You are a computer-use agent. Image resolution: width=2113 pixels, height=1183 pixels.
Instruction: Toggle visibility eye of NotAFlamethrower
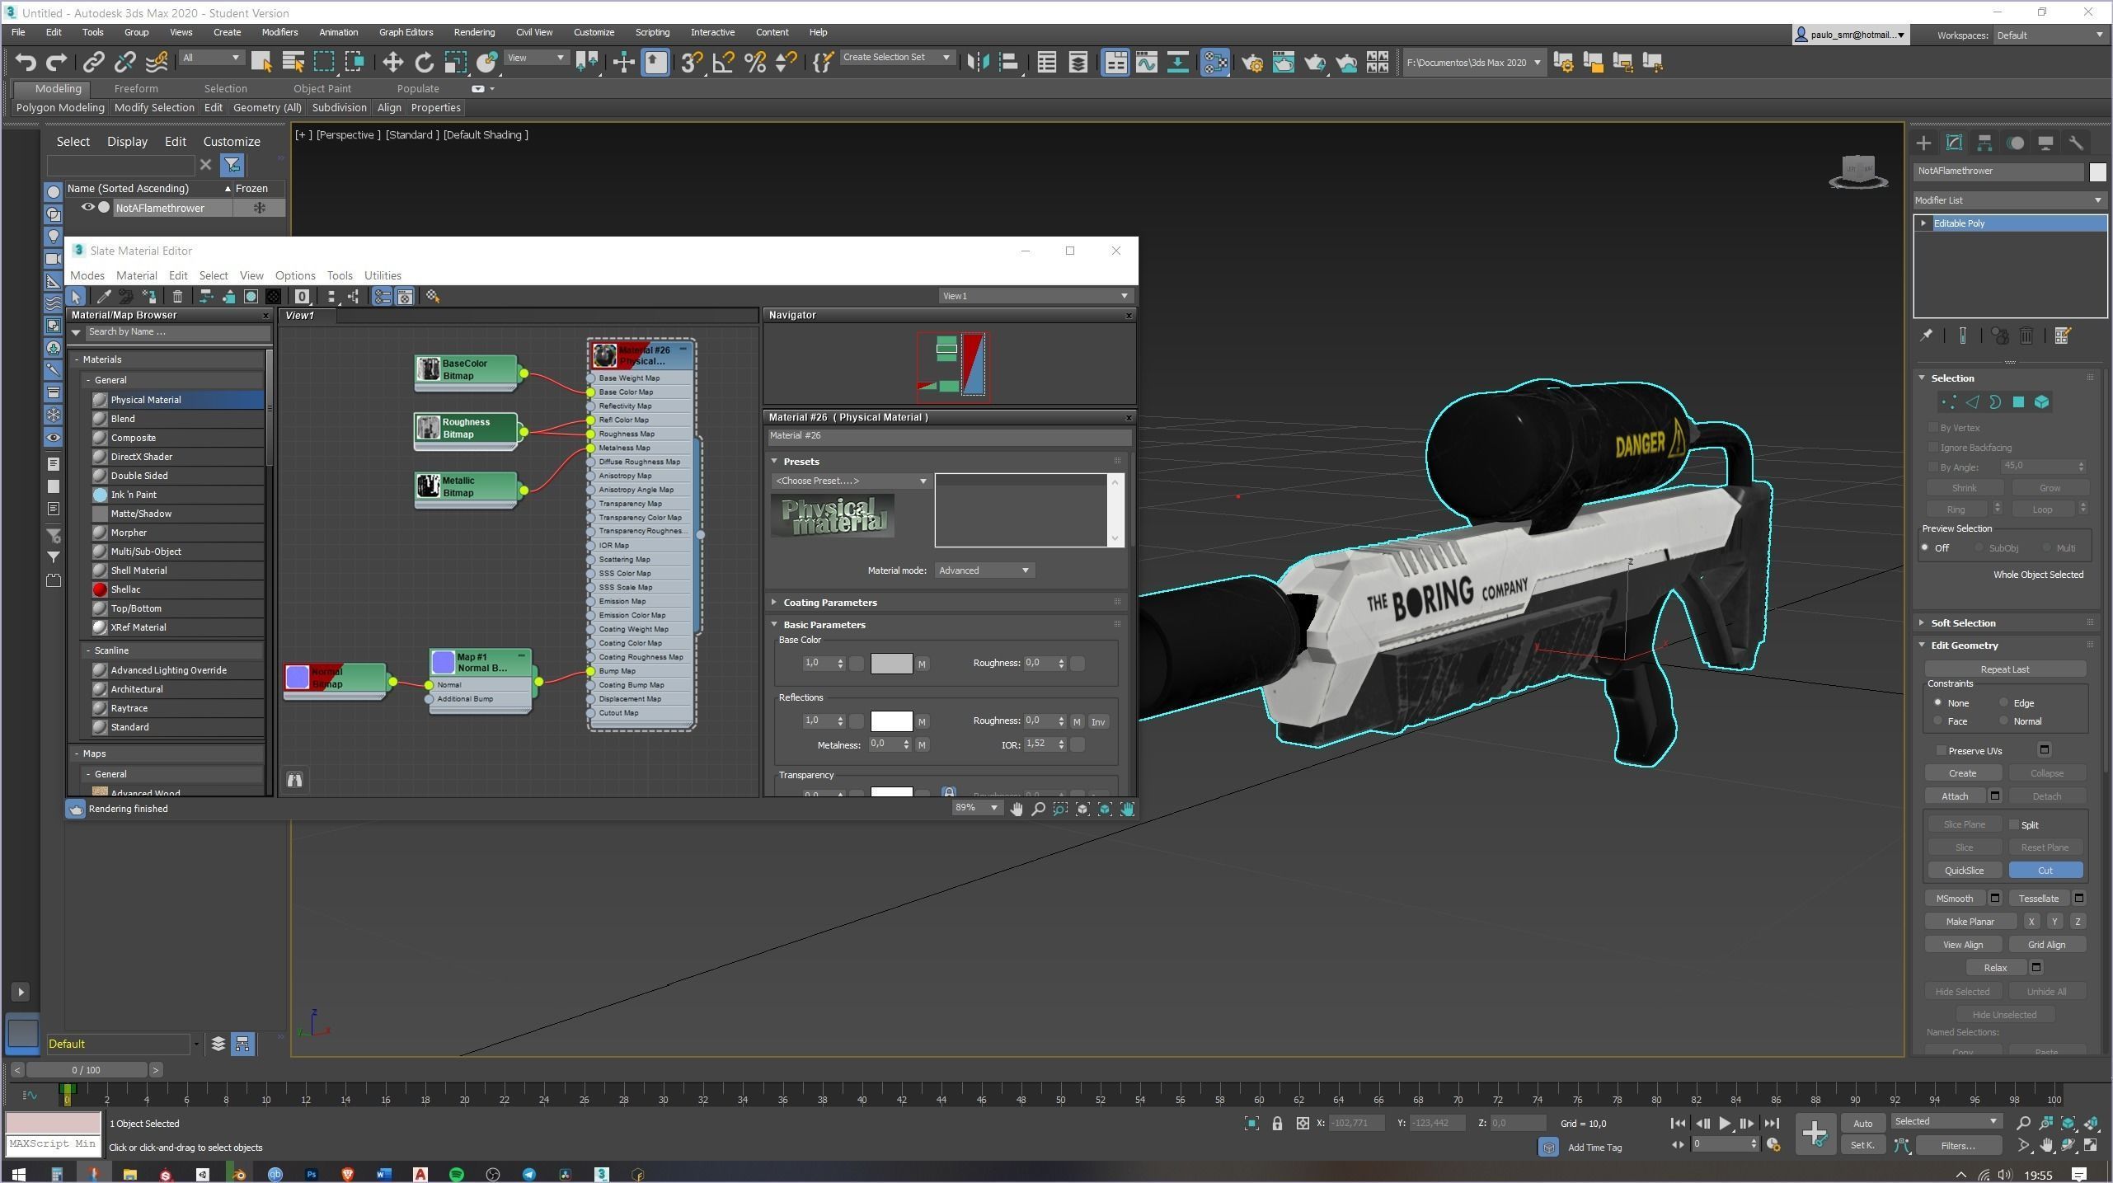(87, 208)
